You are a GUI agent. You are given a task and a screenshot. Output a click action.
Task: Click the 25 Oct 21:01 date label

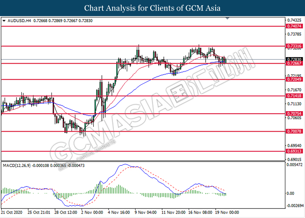click(x=39, y=212)
